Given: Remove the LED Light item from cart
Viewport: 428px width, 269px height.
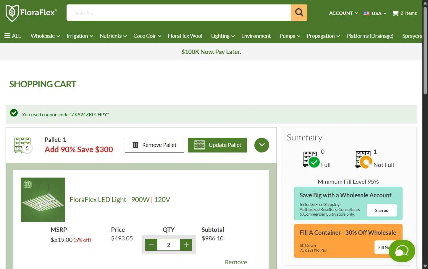Looking at the screenshot, I should [x=236, y=262].
